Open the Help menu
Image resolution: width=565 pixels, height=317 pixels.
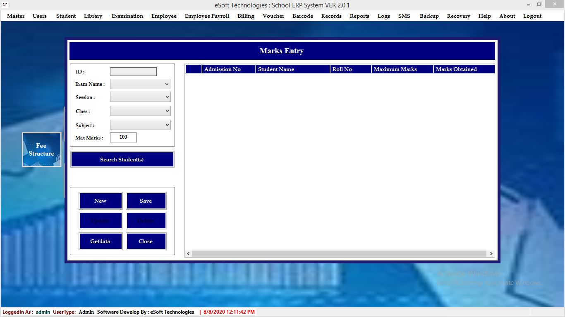click(x=485, y=16)
